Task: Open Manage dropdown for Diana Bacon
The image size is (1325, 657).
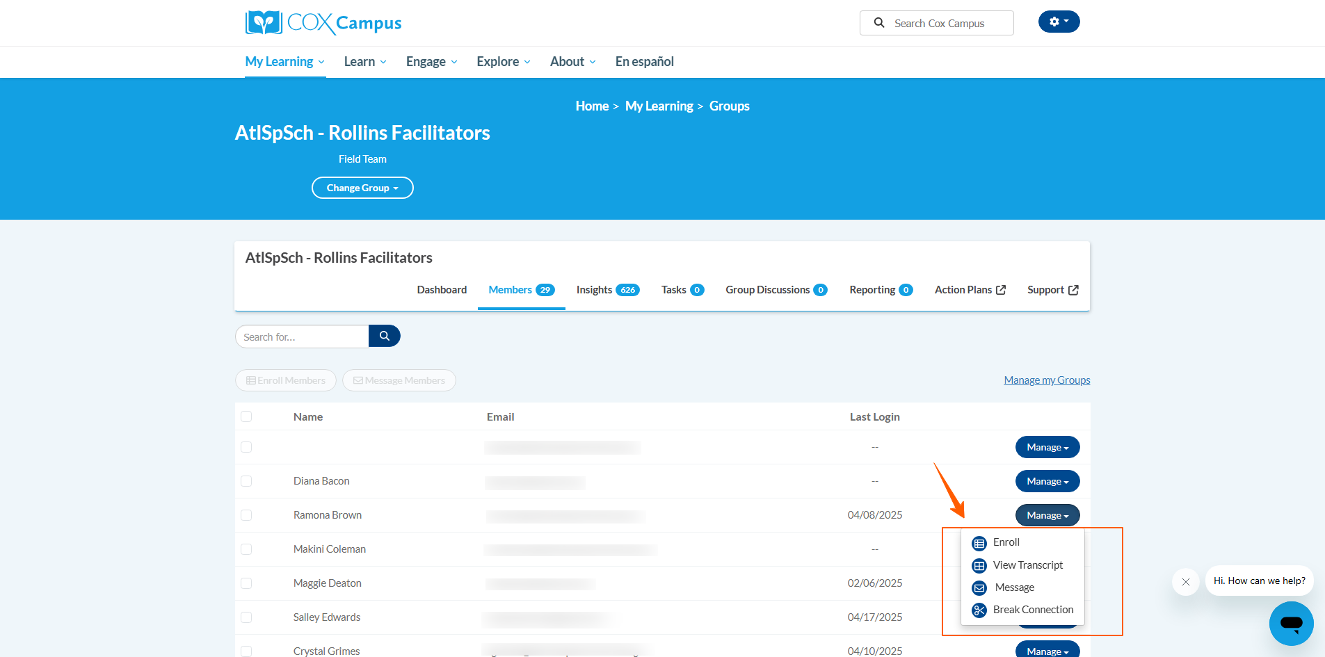Action: pyautogui.click(x=1047, y=481)
